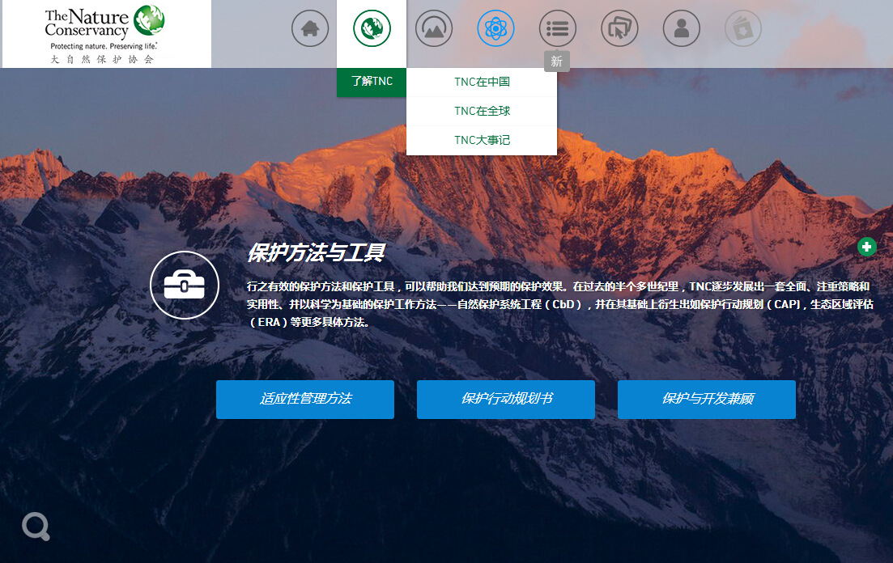Click the 保护行动规划书 button
This screenshot has width=893, height=563.
coord(506,400)
